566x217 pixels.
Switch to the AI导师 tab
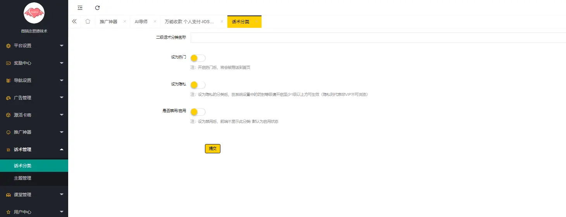(x=141, y=22)
